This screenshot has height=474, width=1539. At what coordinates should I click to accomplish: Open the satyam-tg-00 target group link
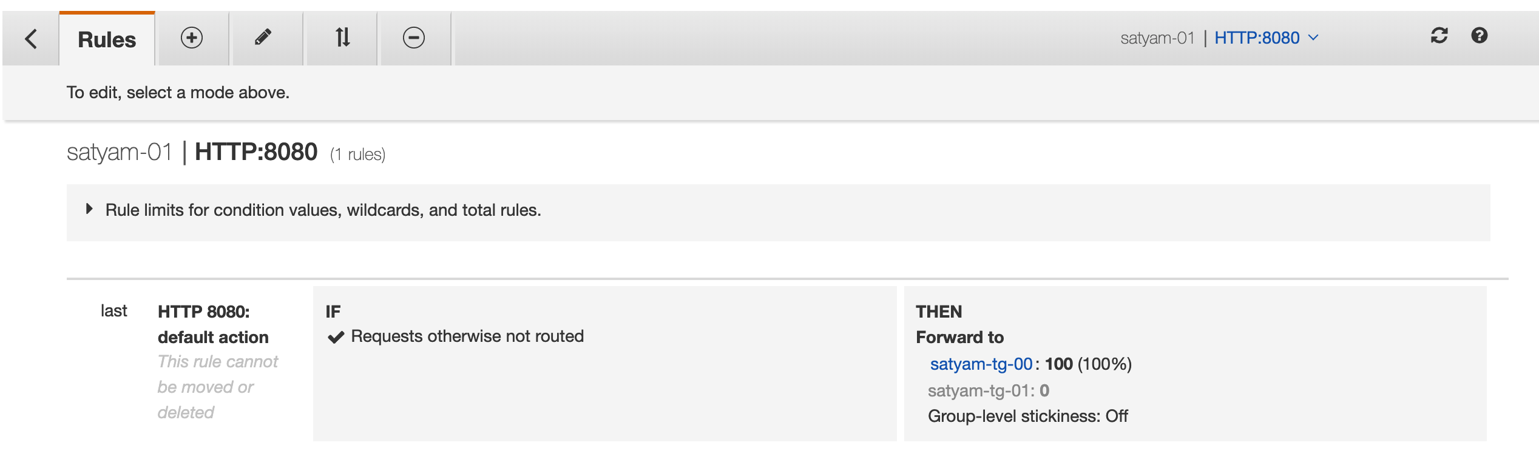(981, 364)
